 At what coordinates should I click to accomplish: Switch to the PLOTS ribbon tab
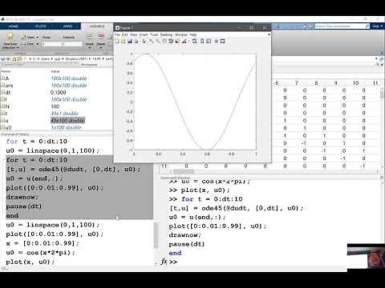pyautogui.click(x=41, y=26)
